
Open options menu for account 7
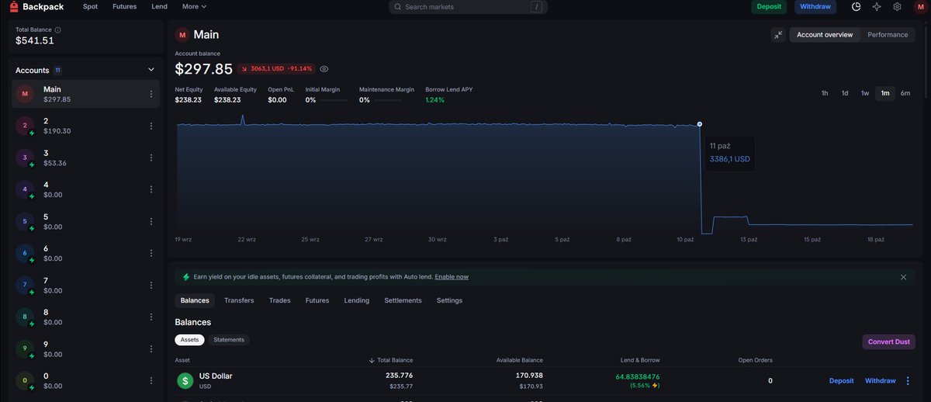(x=151, y=285)
